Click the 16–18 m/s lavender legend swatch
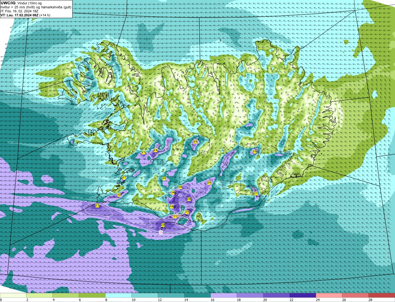 pyautogui.click(x=224, y=295)
